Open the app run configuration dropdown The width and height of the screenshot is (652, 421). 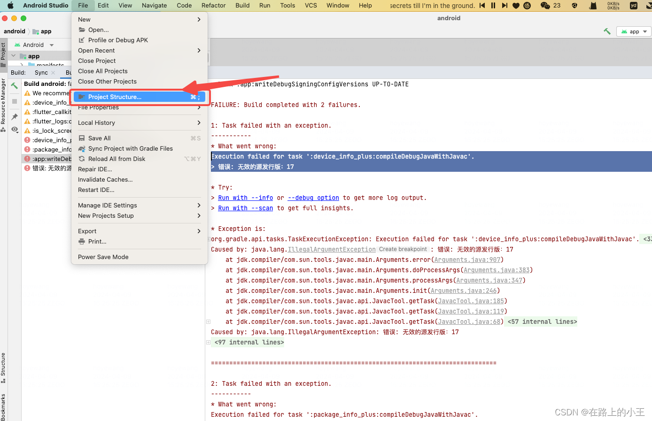(x=634, y=31)
